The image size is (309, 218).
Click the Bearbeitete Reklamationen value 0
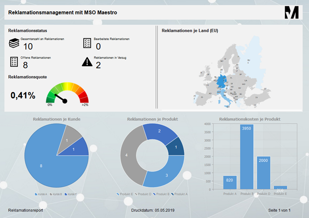point(98,46)
